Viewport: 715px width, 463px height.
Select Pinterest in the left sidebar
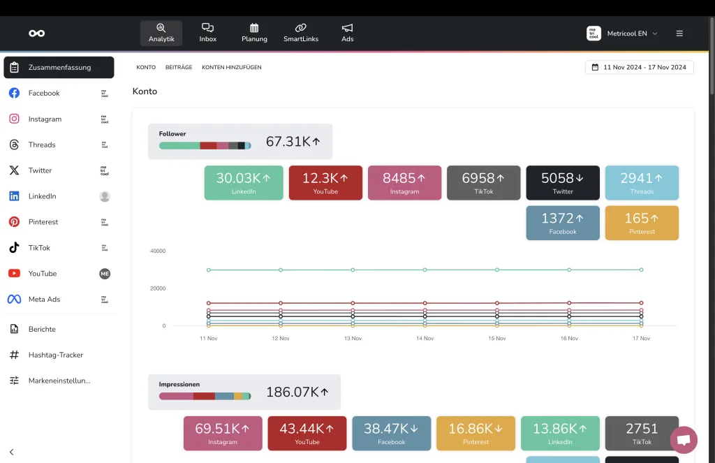tap(43, 222)
